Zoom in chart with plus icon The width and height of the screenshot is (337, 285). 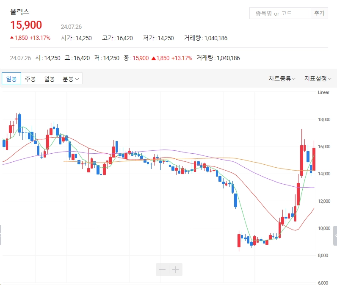coord(176,269)
